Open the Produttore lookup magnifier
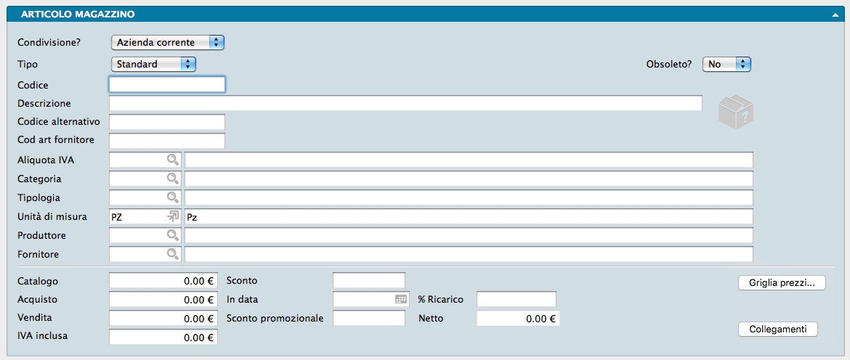850x360 pixels. click(x=173, y=235)
